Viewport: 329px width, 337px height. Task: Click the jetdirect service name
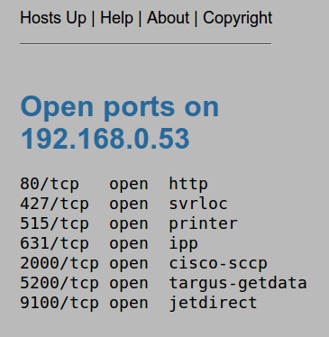(213, 303)
